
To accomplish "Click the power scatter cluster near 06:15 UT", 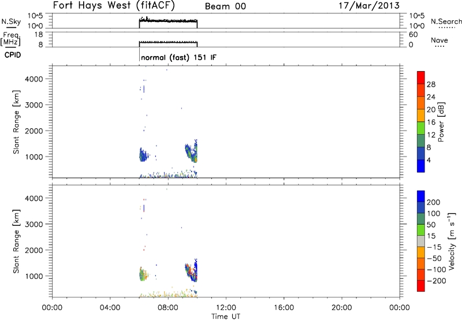I will tap(143, 154).
